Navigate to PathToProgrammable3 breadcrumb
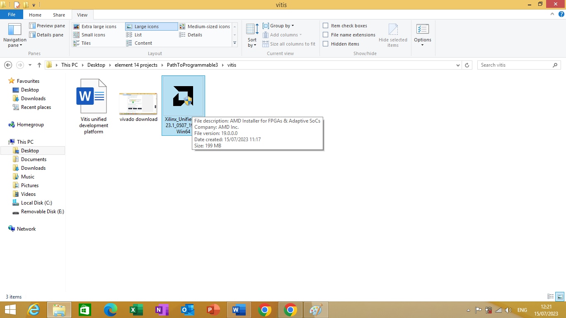 (192, 65)
